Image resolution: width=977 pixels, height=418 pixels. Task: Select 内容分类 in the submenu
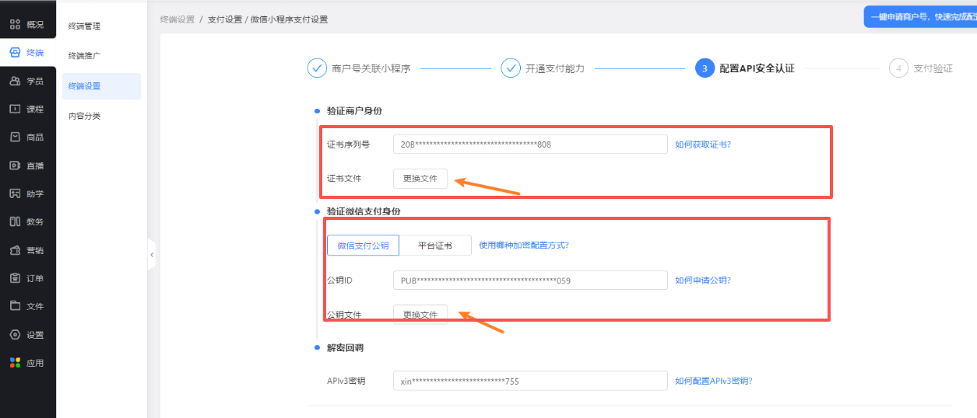coord(84,116)
